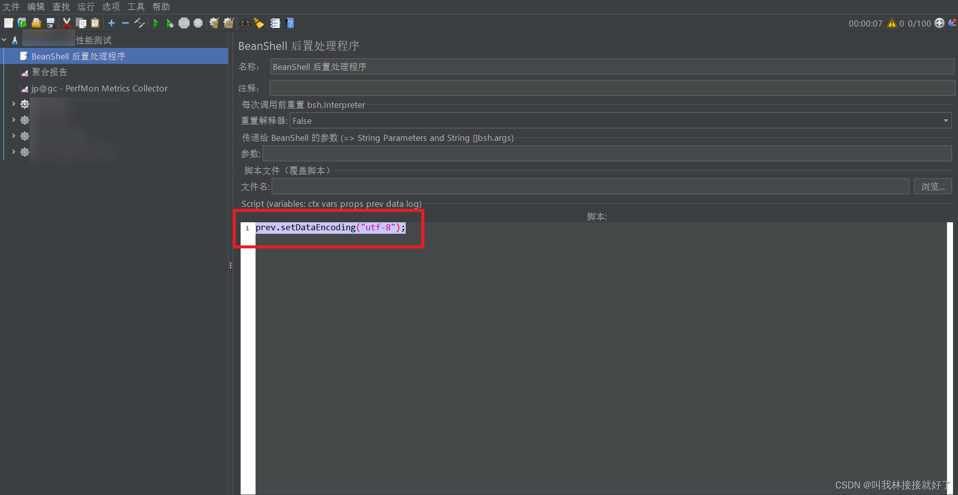958x495 pixels.
Task: Click line number 1 in script gutter
Action: tap(247, 228)
